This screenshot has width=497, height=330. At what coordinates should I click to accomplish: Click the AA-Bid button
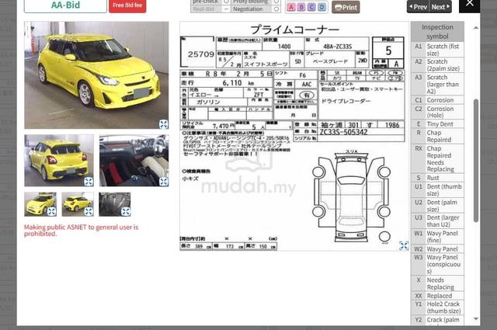tap(65, 5)
